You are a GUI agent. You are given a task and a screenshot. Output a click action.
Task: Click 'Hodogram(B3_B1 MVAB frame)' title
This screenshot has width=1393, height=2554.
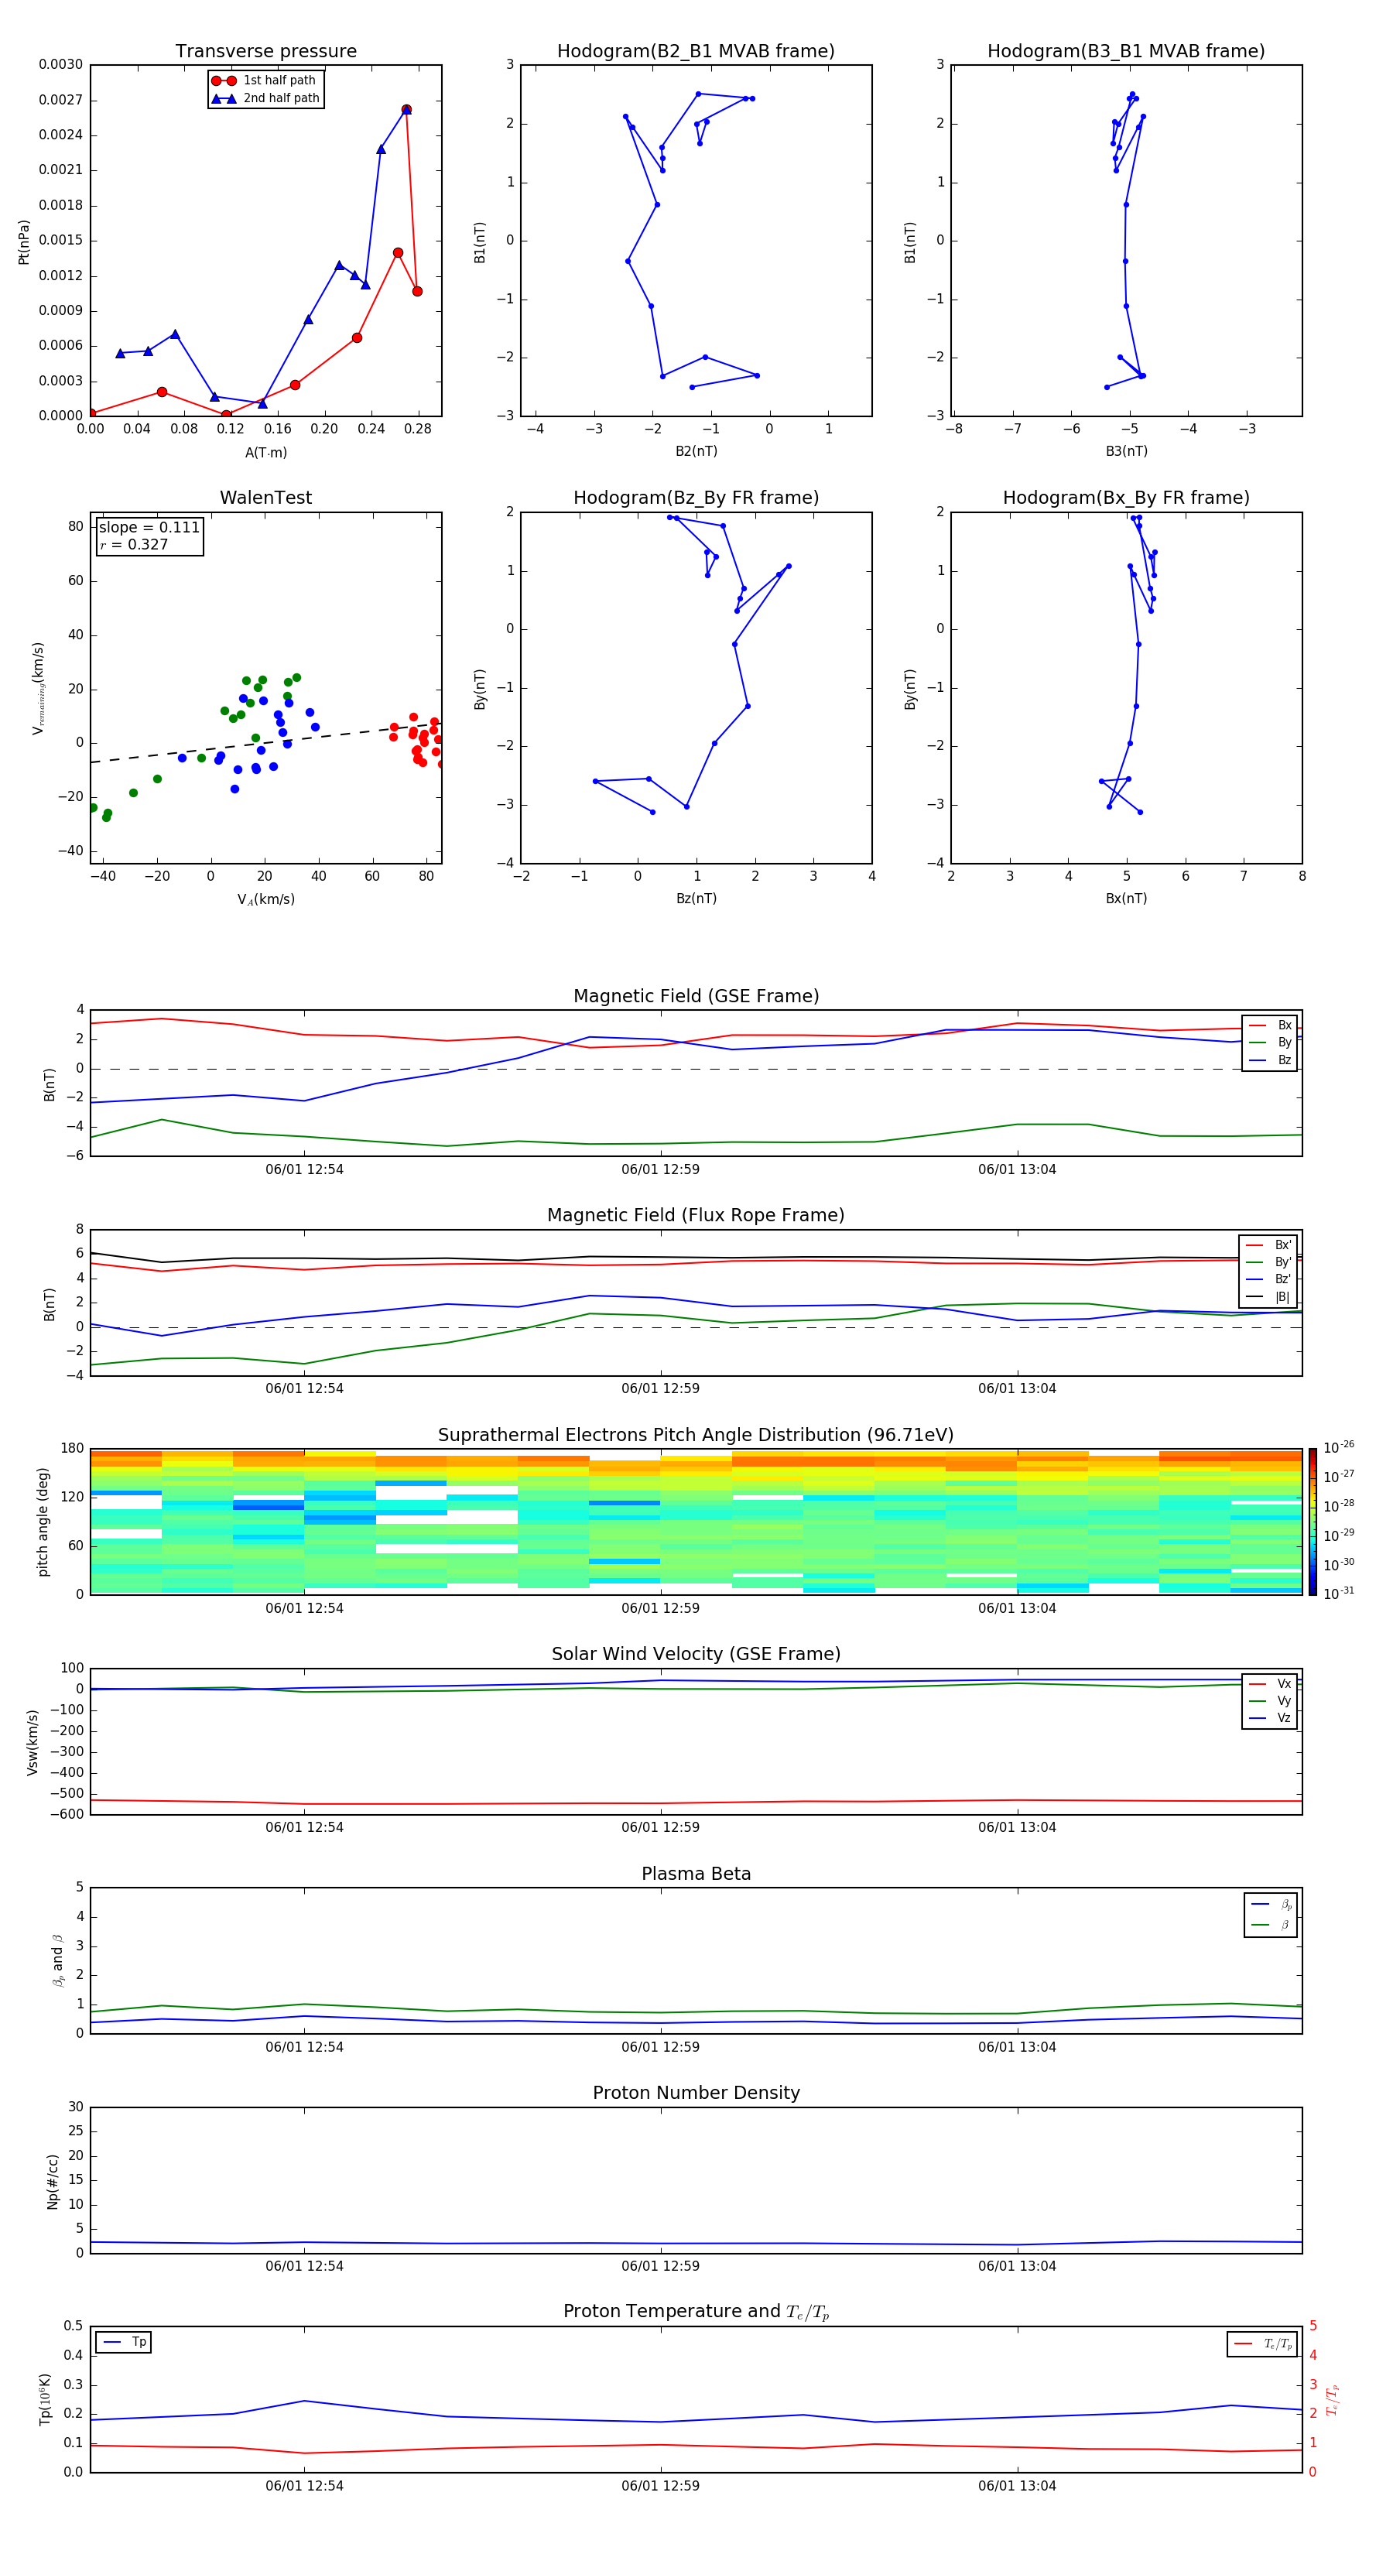(1126, 52)
